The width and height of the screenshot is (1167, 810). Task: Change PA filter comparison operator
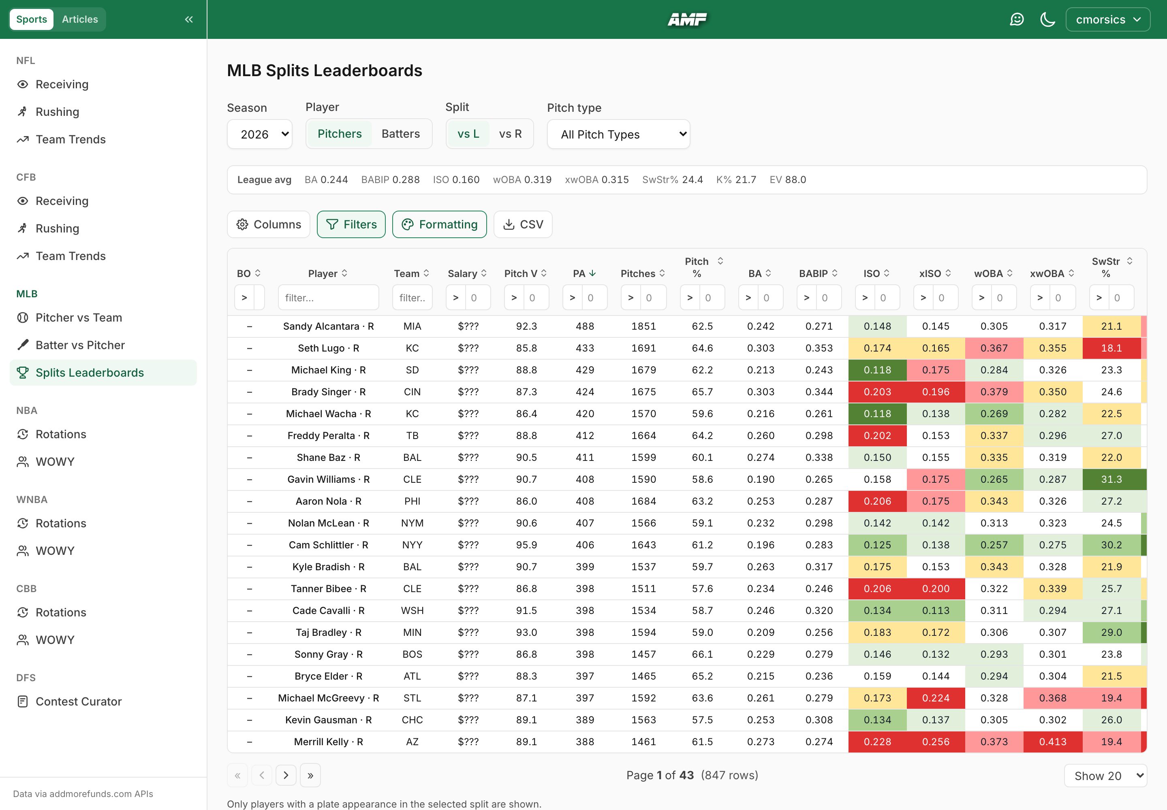pyautogui.click(x=572, y=298)
